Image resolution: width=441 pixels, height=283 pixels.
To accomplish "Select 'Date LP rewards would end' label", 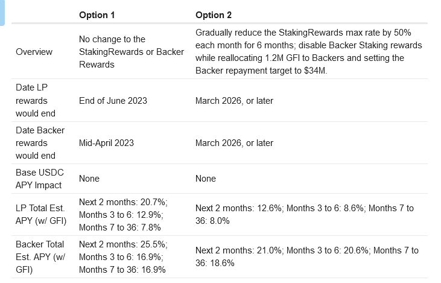I will [x=36, y=100].
